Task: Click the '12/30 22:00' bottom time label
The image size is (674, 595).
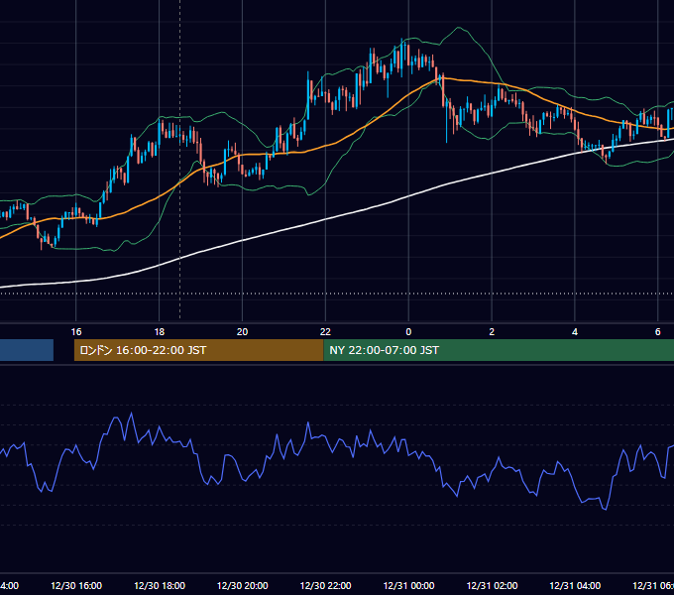Action: pos(325,585)
